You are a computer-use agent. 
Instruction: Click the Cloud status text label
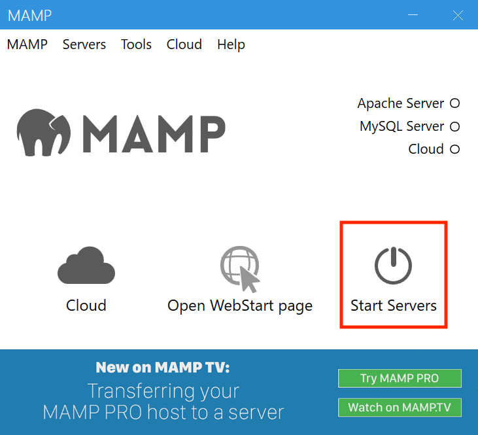click(426, 149)
